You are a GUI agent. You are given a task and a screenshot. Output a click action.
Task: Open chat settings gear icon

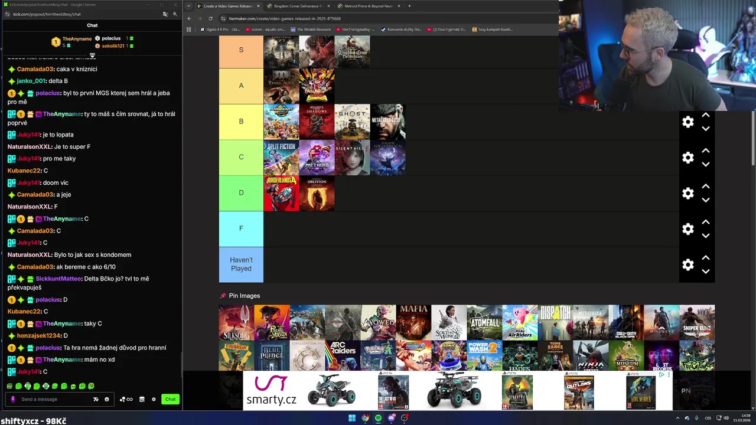154,399
